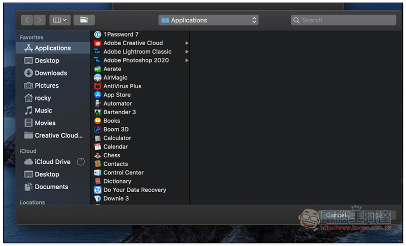
Task: Click the Search field
Action: [x=344, y=20]
